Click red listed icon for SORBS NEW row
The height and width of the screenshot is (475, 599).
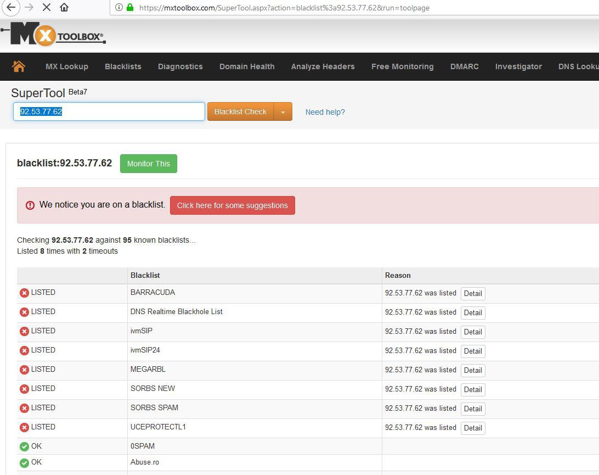click(24, 389)
